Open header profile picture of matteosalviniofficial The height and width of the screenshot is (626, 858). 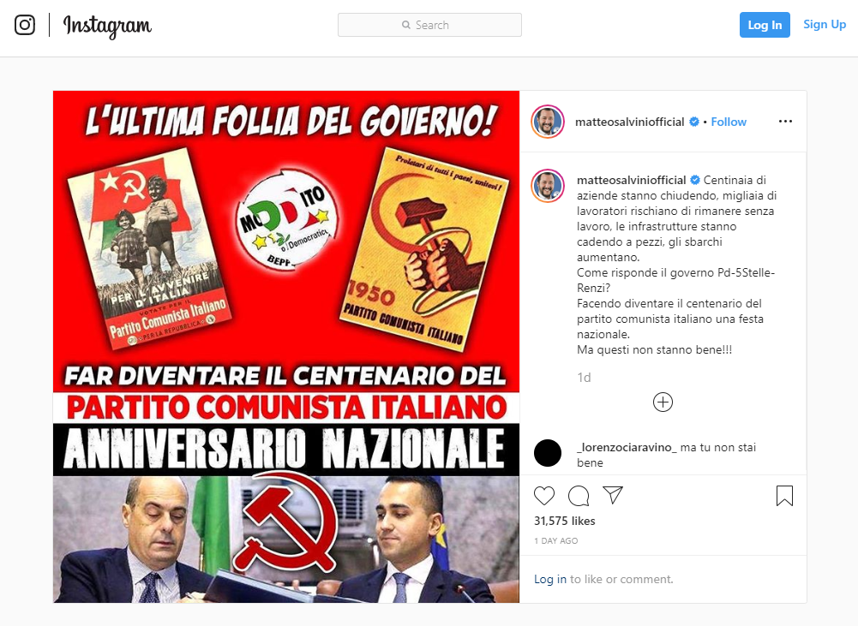point(548,122)
